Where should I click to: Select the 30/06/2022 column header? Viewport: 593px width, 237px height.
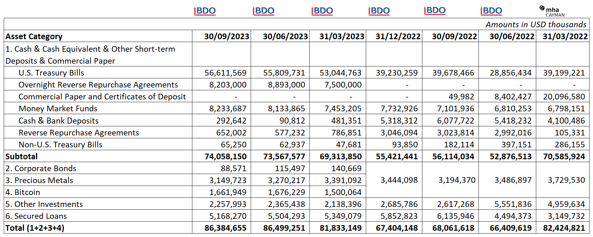click(507, 36)
